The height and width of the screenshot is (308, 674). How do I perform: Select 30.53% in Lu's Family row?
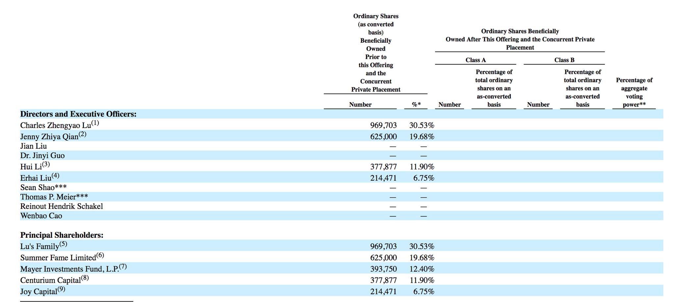422,246
